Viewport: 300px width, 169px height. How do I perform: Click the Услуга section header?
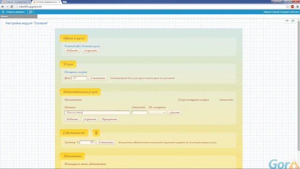(x=68, y=64)
